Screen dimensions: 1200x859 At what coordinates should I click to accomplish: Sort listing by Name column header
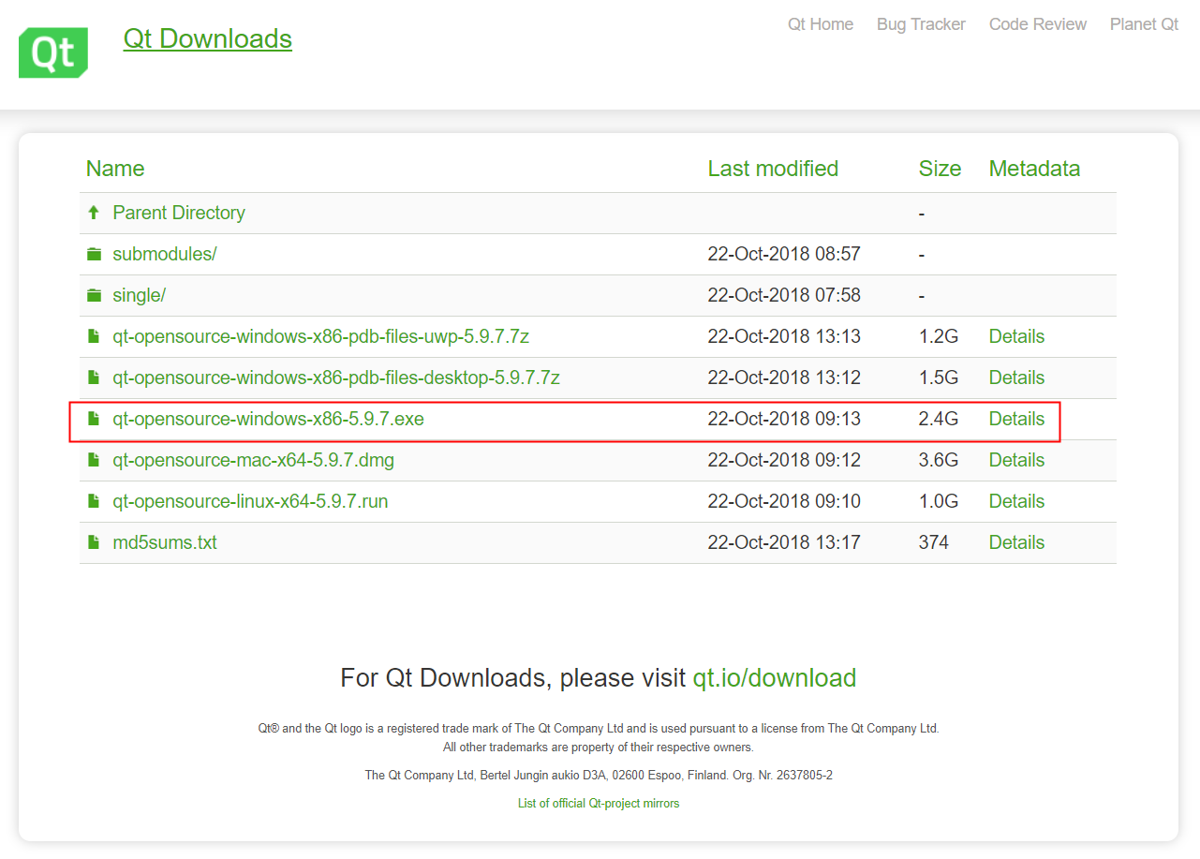tap(115, 169)
